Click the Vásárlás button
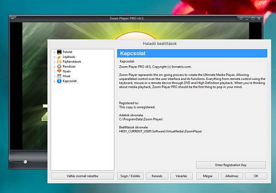The width and height of the screenshot is (276, 193). 181,176
